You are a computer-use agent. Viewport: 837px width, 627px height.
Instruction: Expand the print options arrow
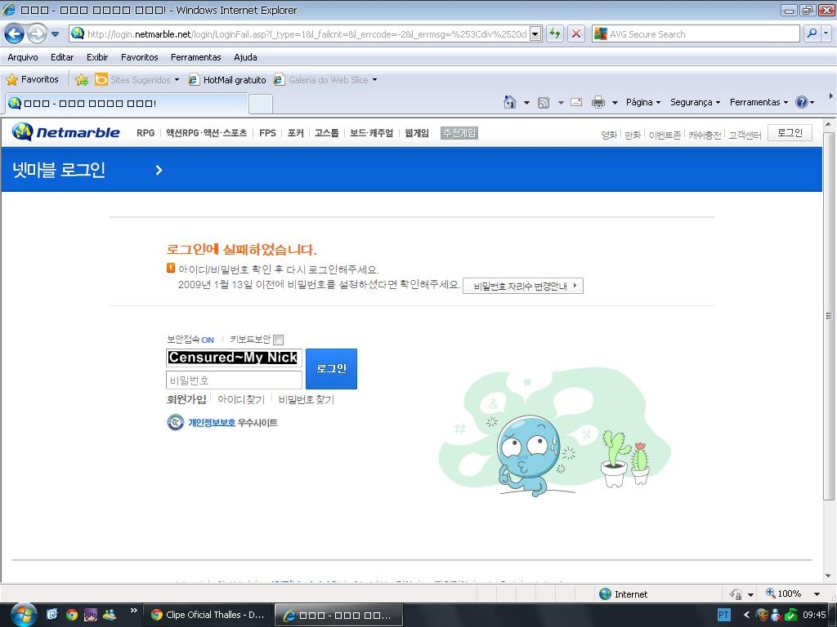coord(615,102)
